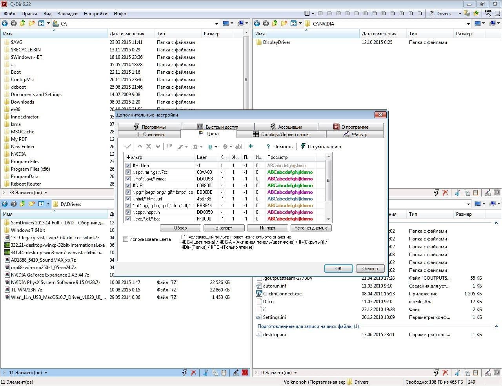Open view mode dropdown in C:\NVIDIA pane

[301, 24]
